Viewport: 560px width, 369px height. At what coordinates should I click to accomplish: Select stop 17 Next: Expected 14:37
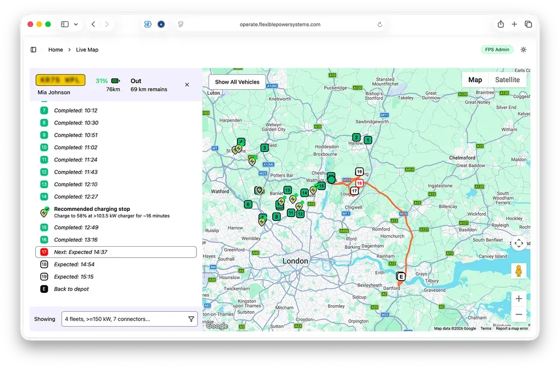116,252
